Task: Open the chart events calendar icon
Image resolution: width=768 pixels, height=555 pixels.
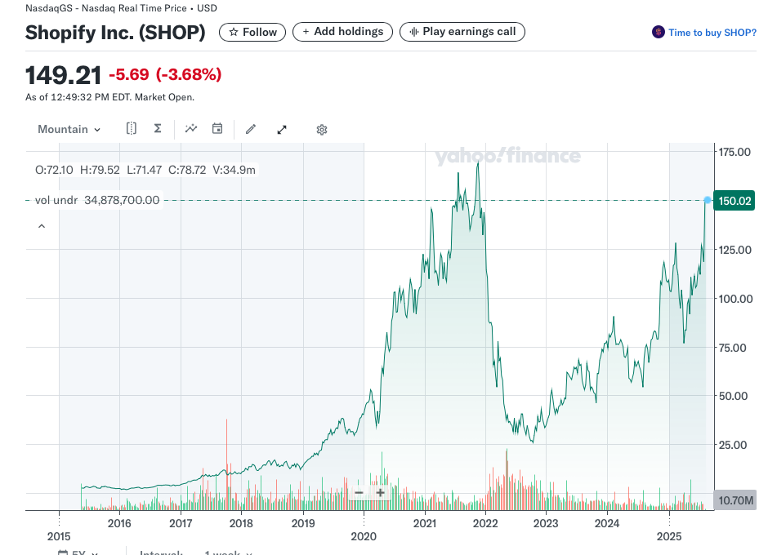Action: click(x=217, y=129)
